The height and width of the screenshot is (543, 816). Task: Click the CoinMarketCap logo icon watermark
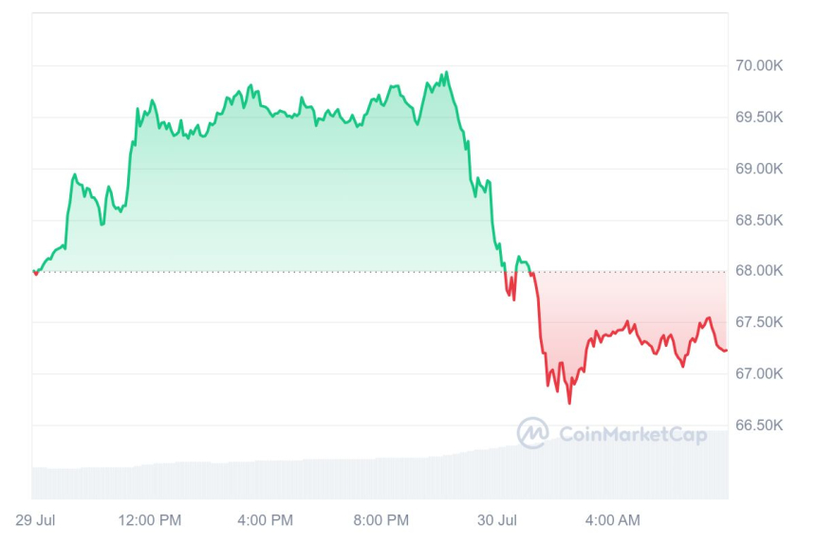pos(532,433)
